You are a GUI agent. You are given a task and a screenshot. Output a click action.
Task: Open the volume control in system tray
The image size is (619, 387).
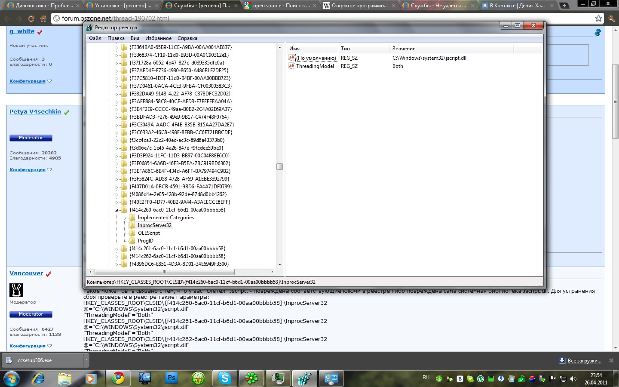(x=573, y=379)
